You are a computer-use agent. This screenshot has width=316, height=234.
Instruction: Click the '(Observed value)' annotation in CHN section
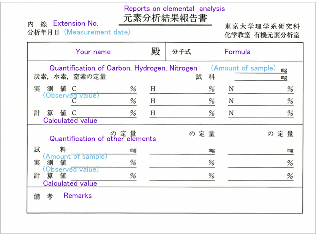(71, 95)
